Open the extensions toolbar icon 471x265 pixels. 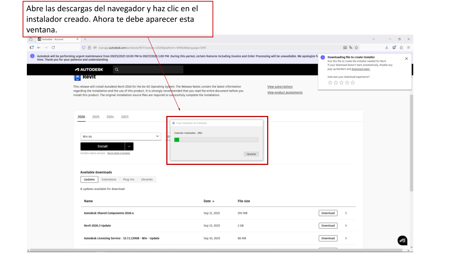pos(401,47)
